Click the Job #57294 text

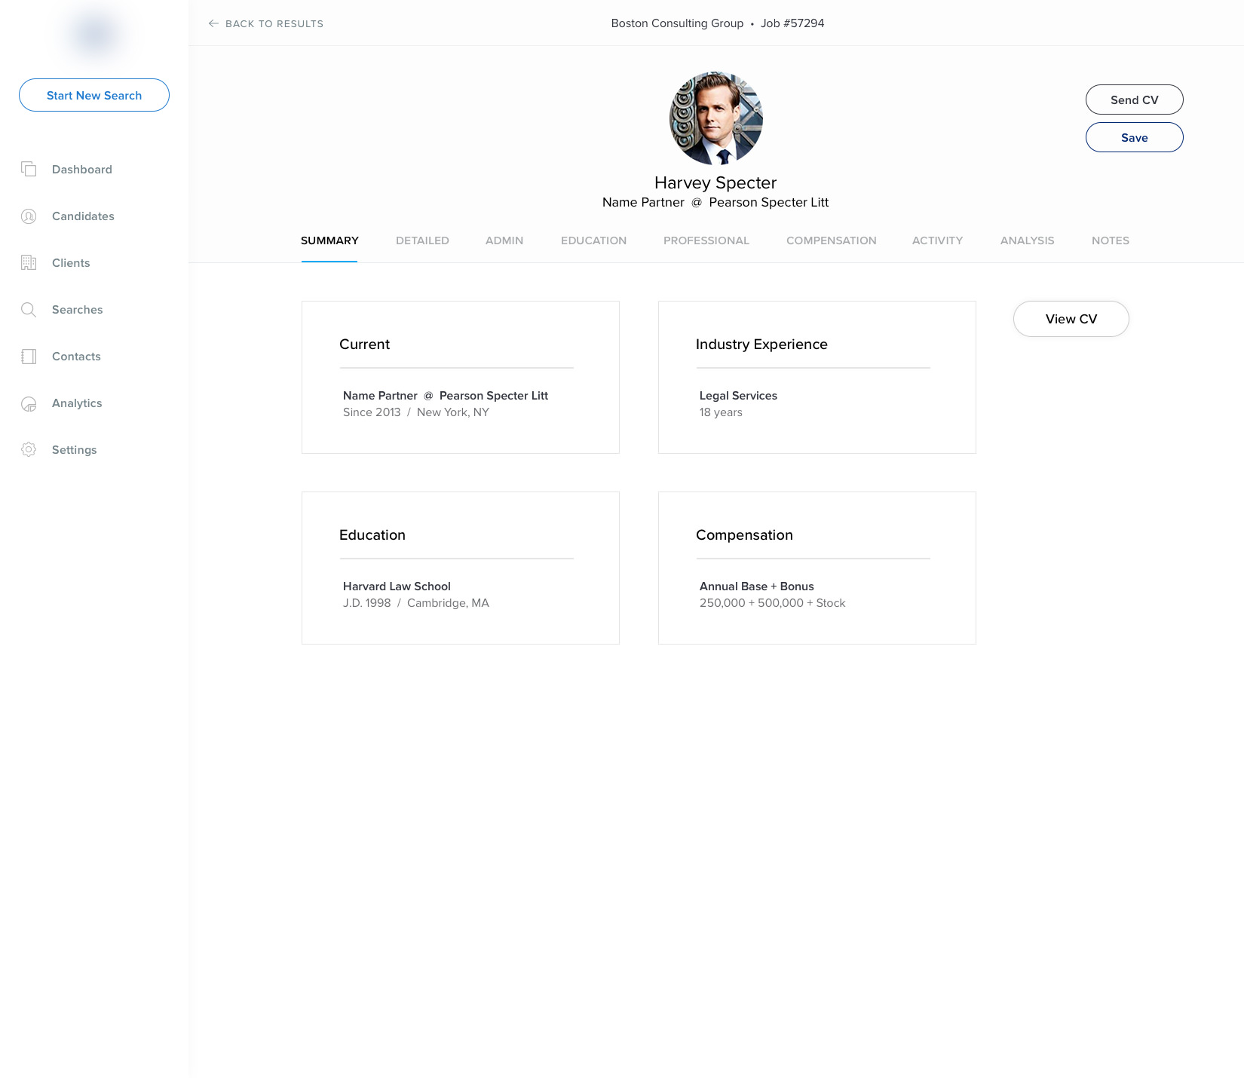(x=792, y=23)
